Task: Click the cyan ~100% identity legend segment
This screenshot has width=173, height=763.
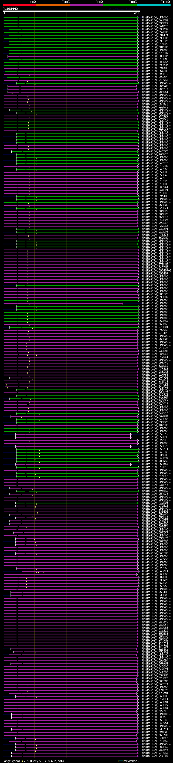Action: [154, 5]
